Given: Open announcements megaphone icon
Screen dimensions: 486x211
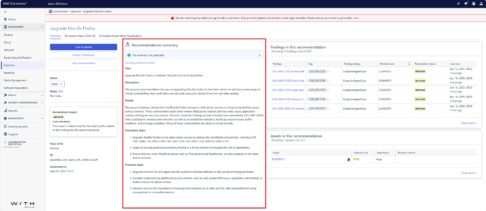Looking at the screenshot, I should tap(466, 4).
